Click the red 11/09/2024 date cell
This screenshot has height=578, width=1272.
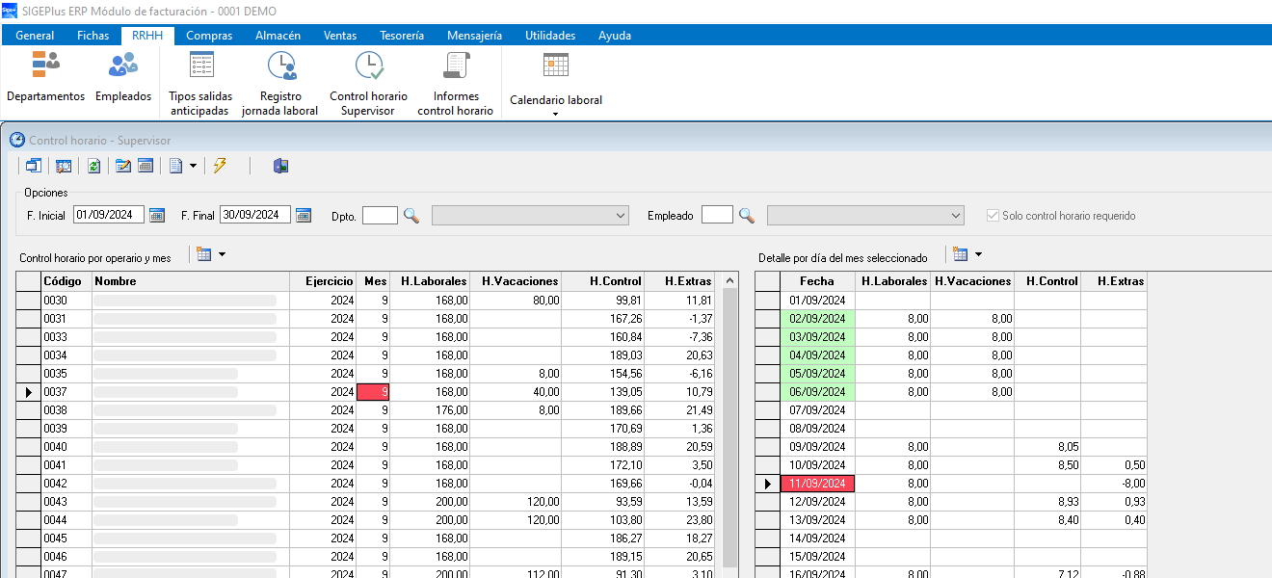click(817, 484)
